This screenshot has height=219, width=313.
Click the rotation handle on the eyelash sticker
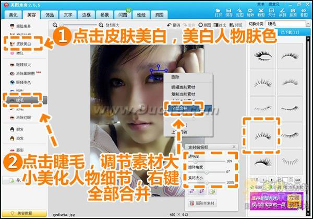tap(158, 66)
